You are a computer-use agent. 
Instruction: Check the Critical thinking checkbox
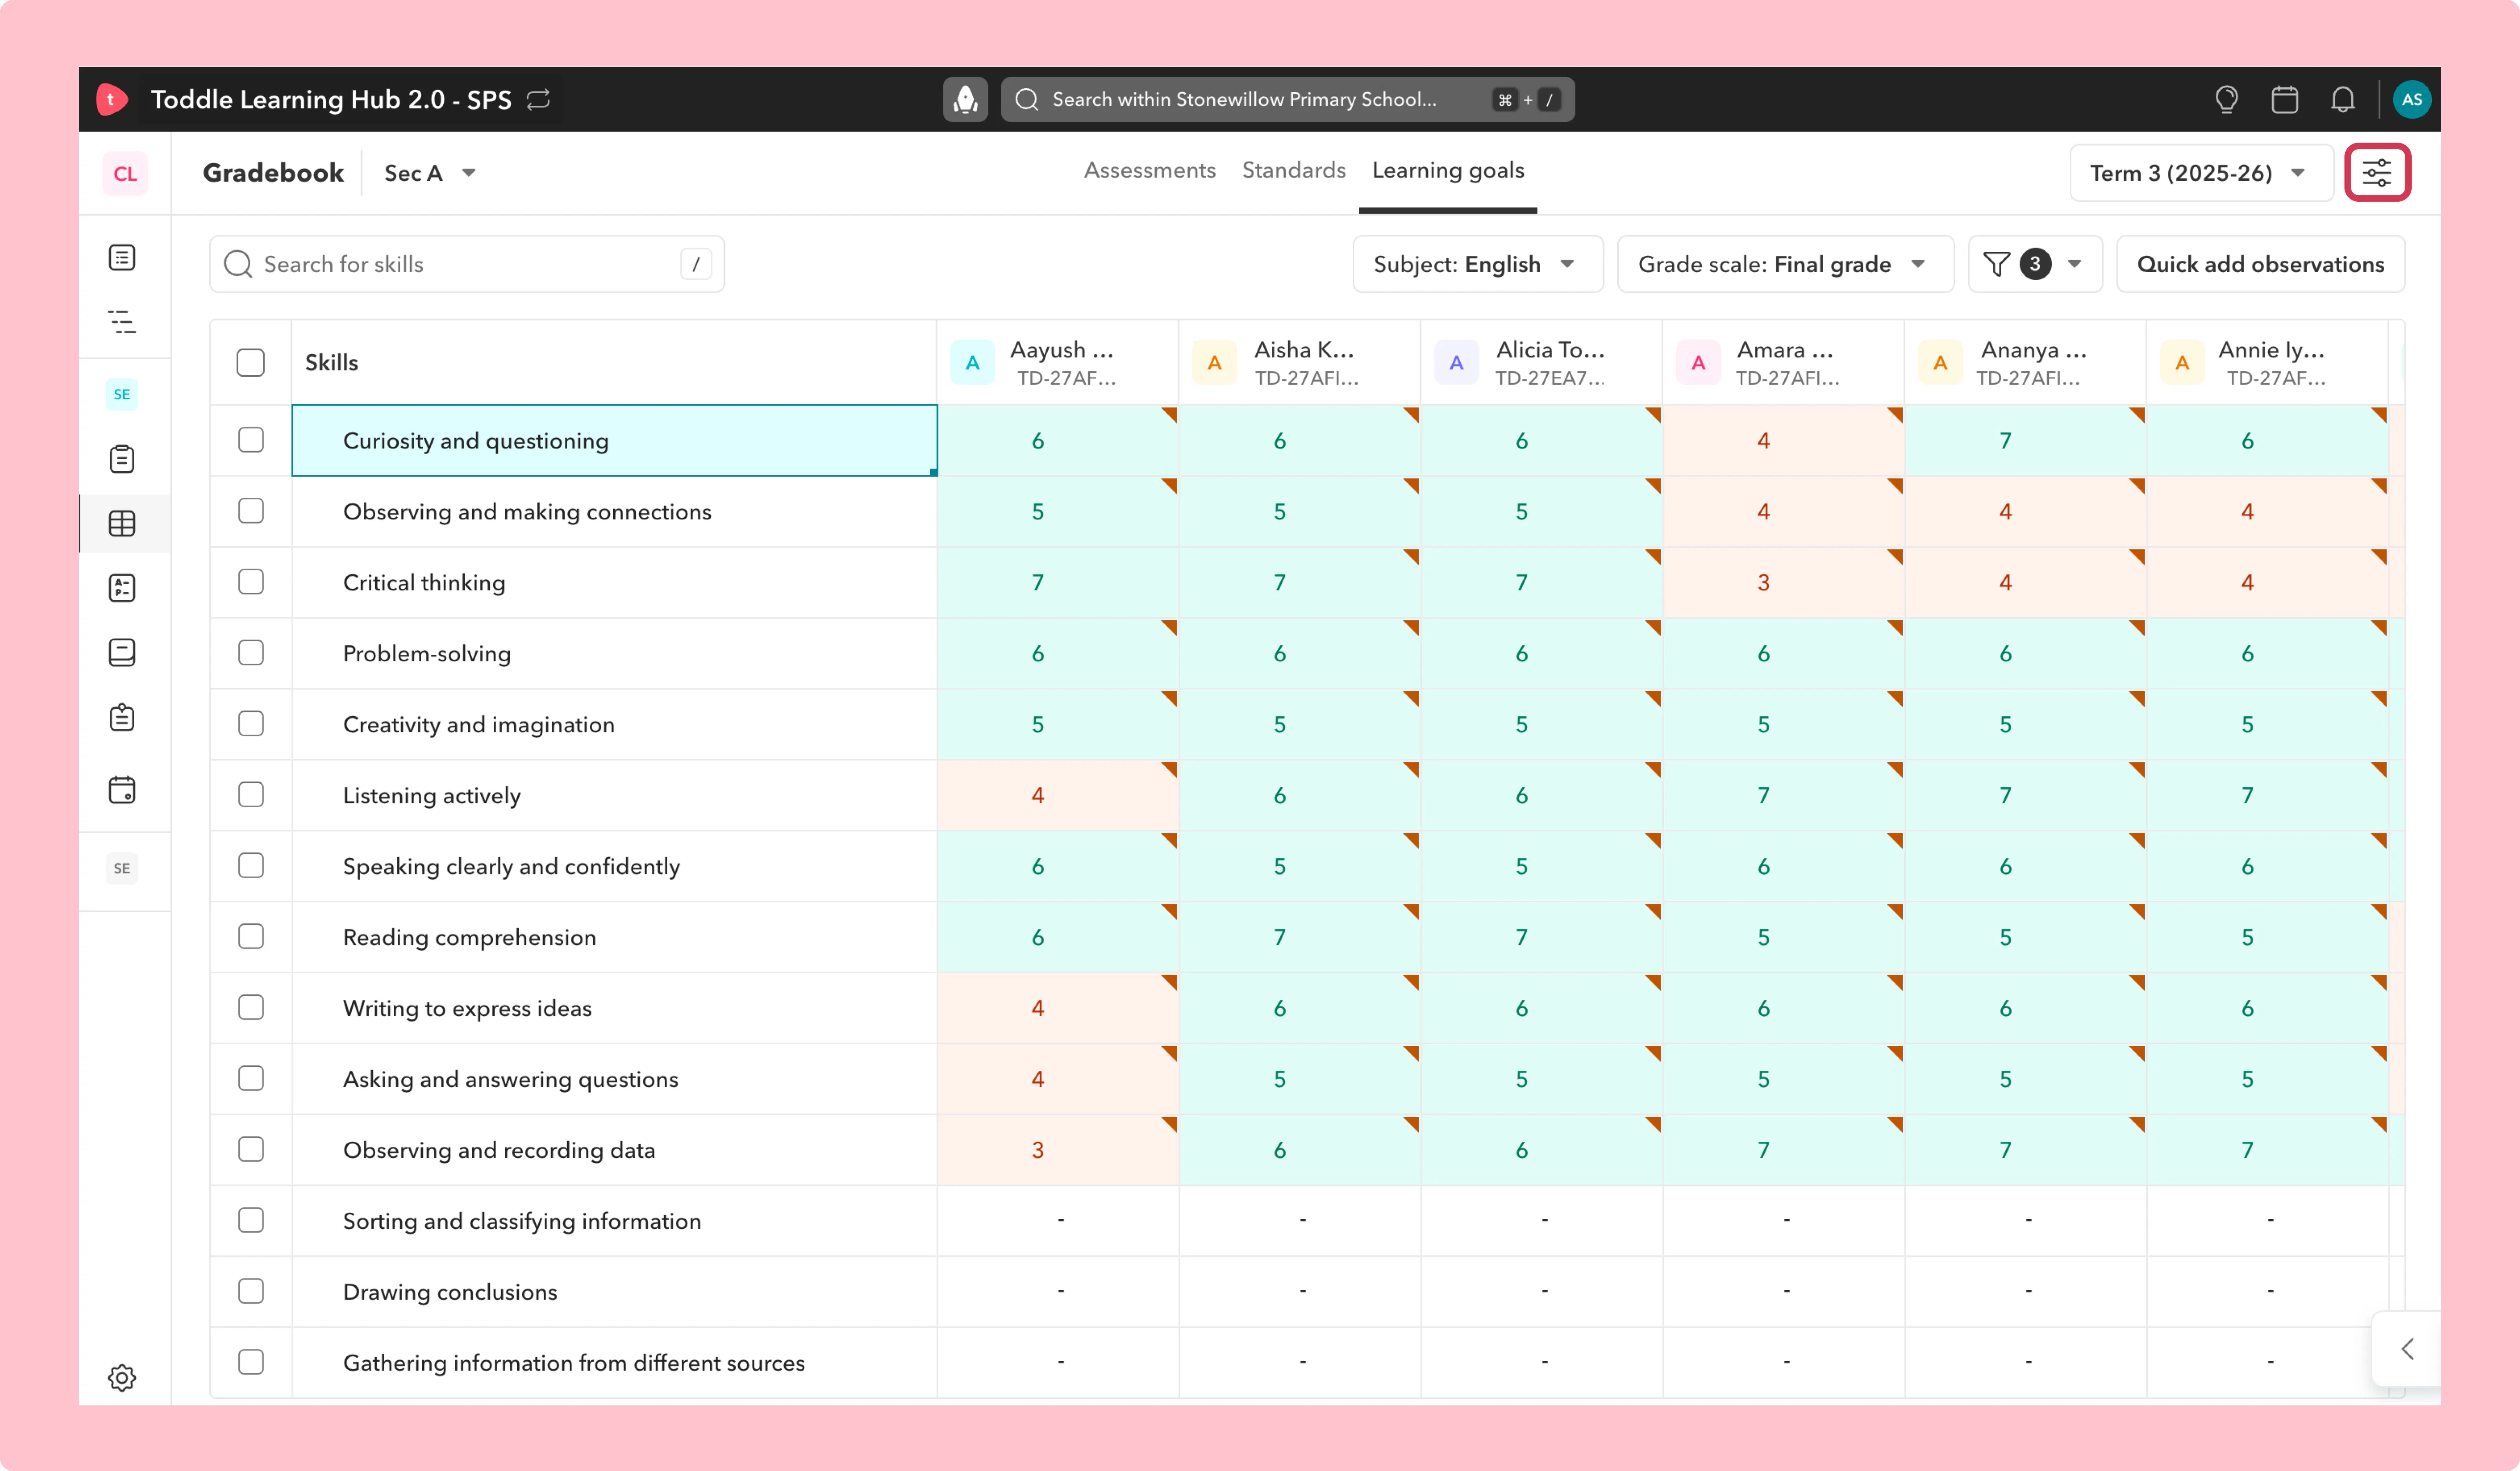[251, 582]
